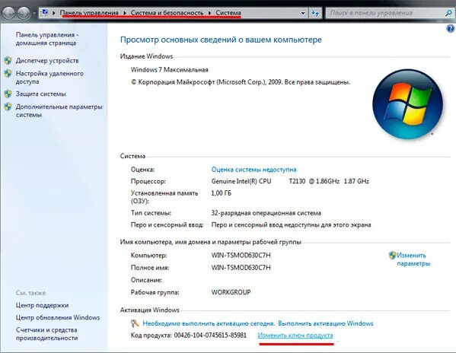Open 'Защита системы' link
This screenshot has width=456, height=353.
(x=40, y=94)
